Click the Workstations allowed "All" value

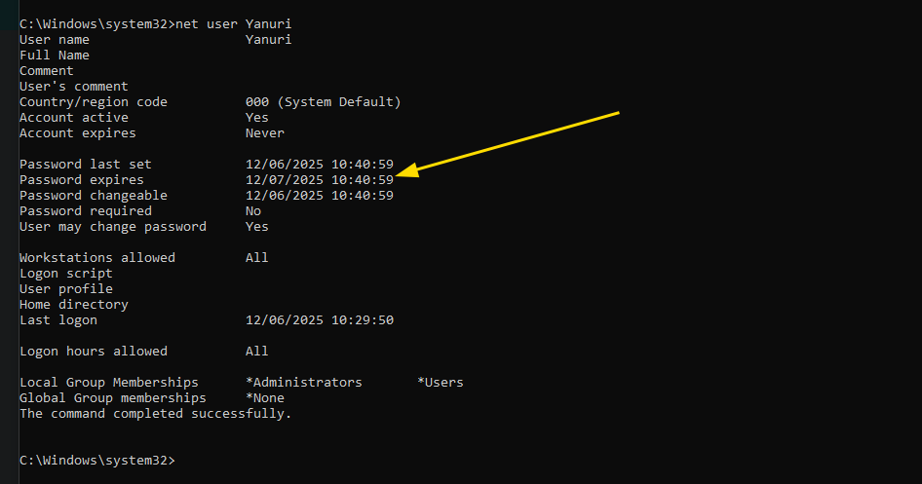click(x=256, y=257)
